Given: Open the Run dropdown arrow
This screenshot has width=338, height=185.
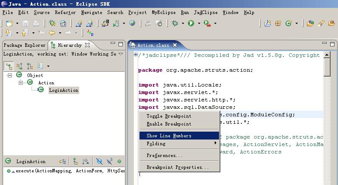Looking at the screenshot, I should [x=199, y=23].
